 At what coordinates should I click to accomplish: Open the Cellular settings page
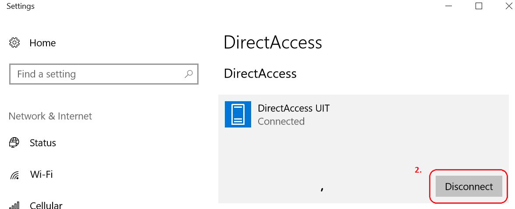click(46, 205)
